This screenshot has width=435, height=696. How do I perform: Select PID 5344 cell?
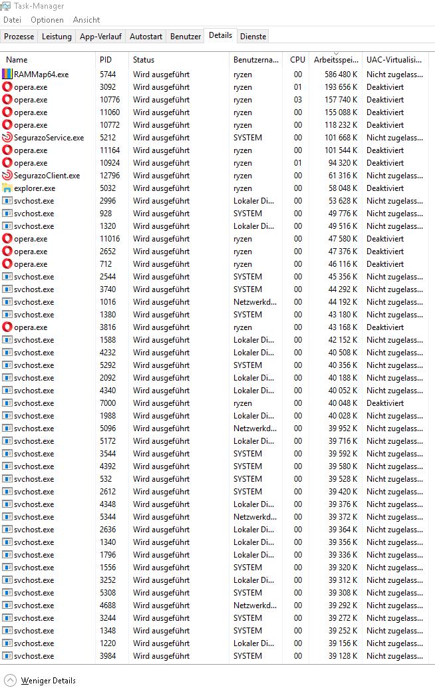pos(108,516)
